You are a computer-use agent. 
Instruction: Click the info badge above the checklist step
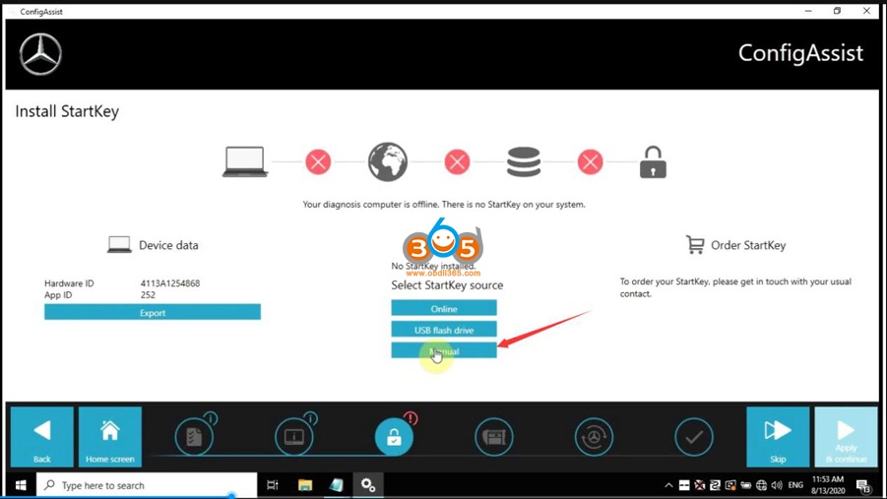pyautogui.click(x=211, y=418)
